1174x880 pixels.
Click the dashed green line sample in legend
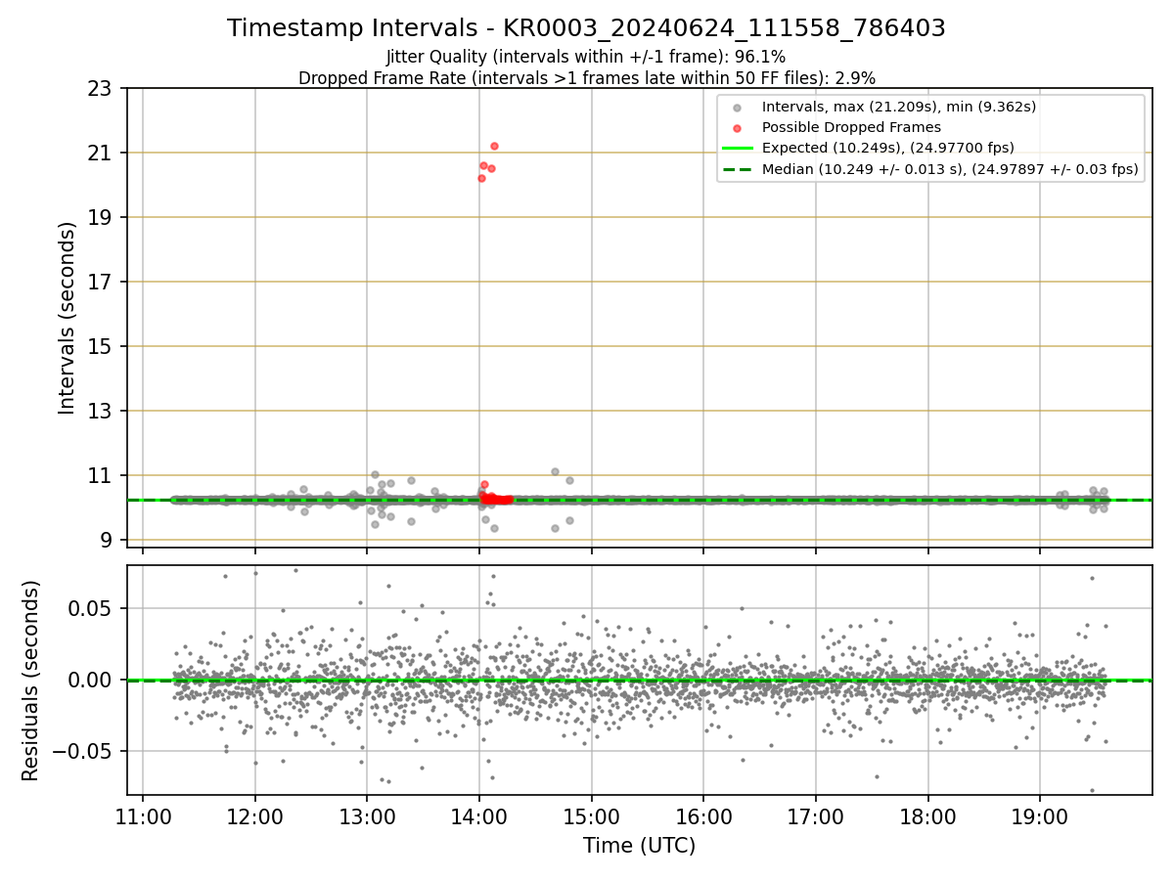pos(737,169)
